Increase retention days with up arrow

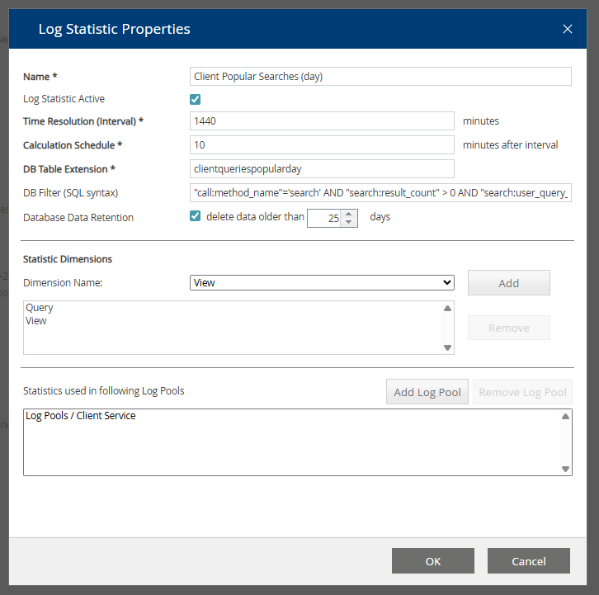348,214
